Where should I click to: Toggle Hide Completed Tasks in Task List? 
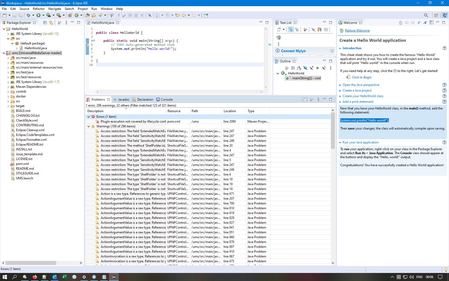pyautogui.click(x=313, y=29)
